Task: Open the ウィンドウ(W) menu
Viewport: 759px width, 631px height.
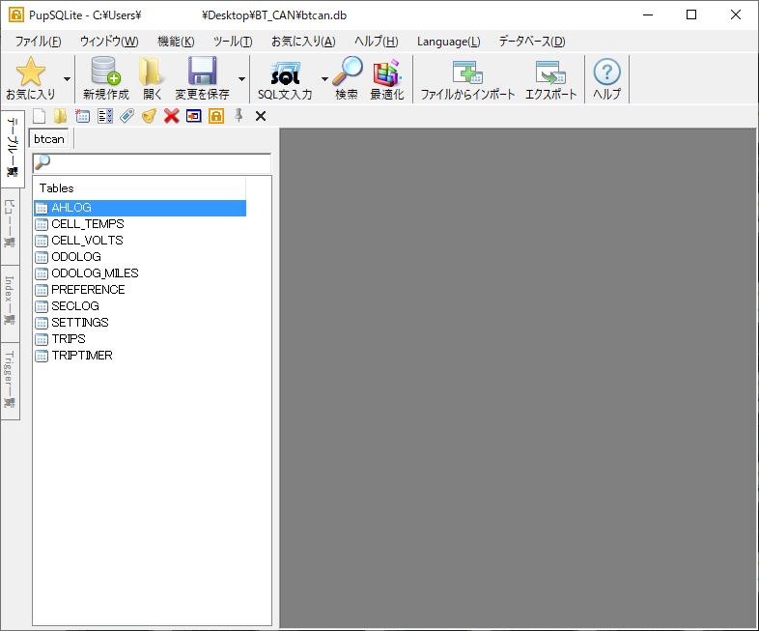Action: (109, 42)
